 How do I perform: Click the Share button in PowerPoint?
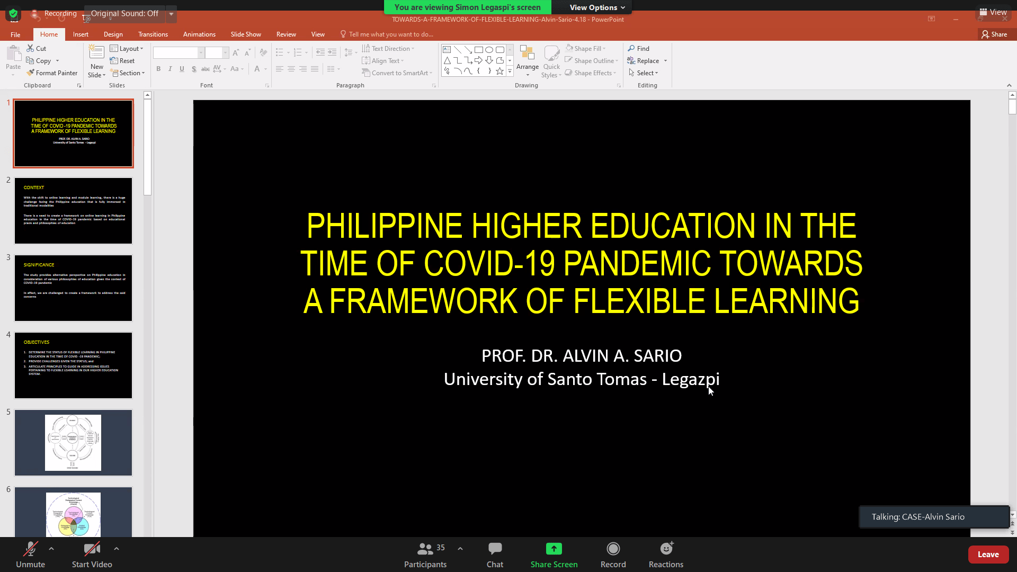point(994,34)
